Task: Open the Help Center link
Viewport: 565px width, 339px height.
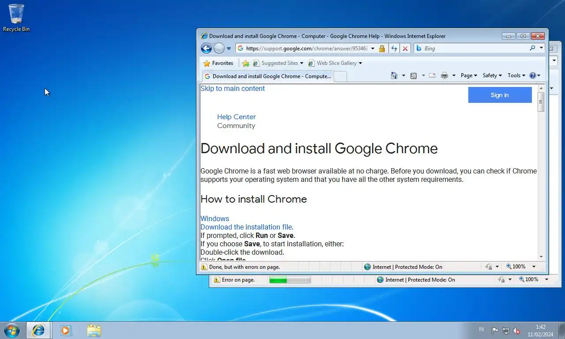Action: pos(236,117)
